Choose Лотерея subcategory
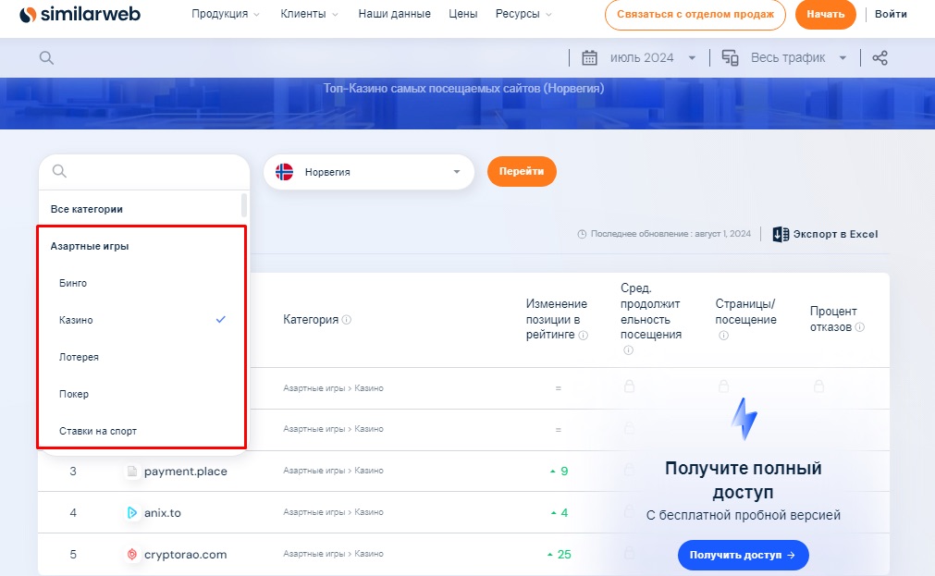 (x=79, y=357)
